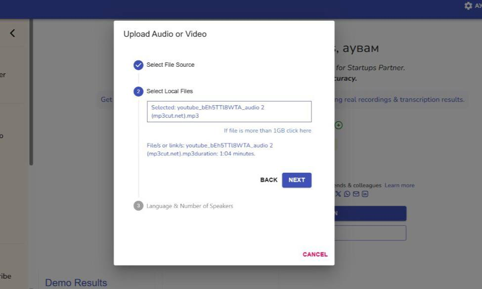This screenshot has height=289, width=482.
Task: Go BACK to the previous upload step
Action: pos(268,180)
